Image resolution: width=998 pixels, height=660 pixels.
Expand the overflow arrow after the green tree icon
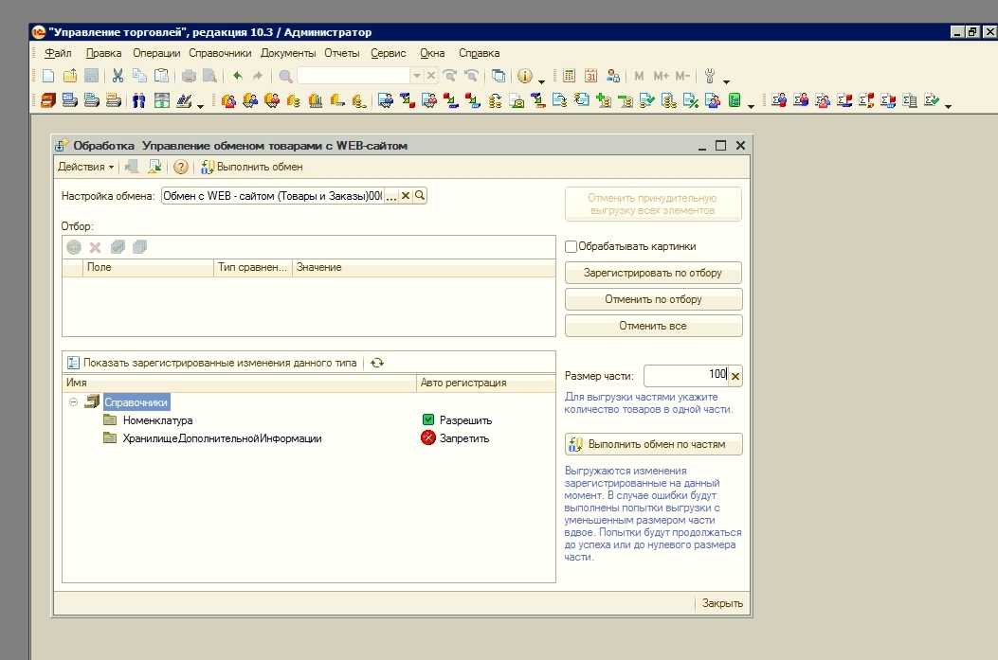pyautogui.click(x=751, y=105)
